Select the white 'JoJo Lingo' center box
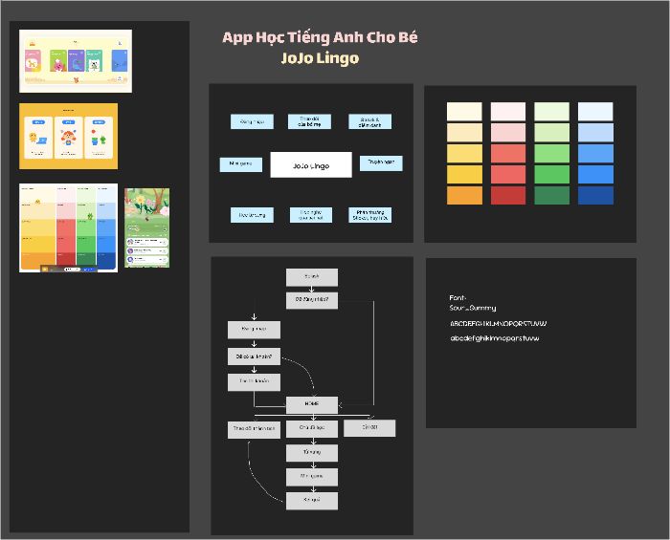The image size is (670, 540). coord(311,164)
